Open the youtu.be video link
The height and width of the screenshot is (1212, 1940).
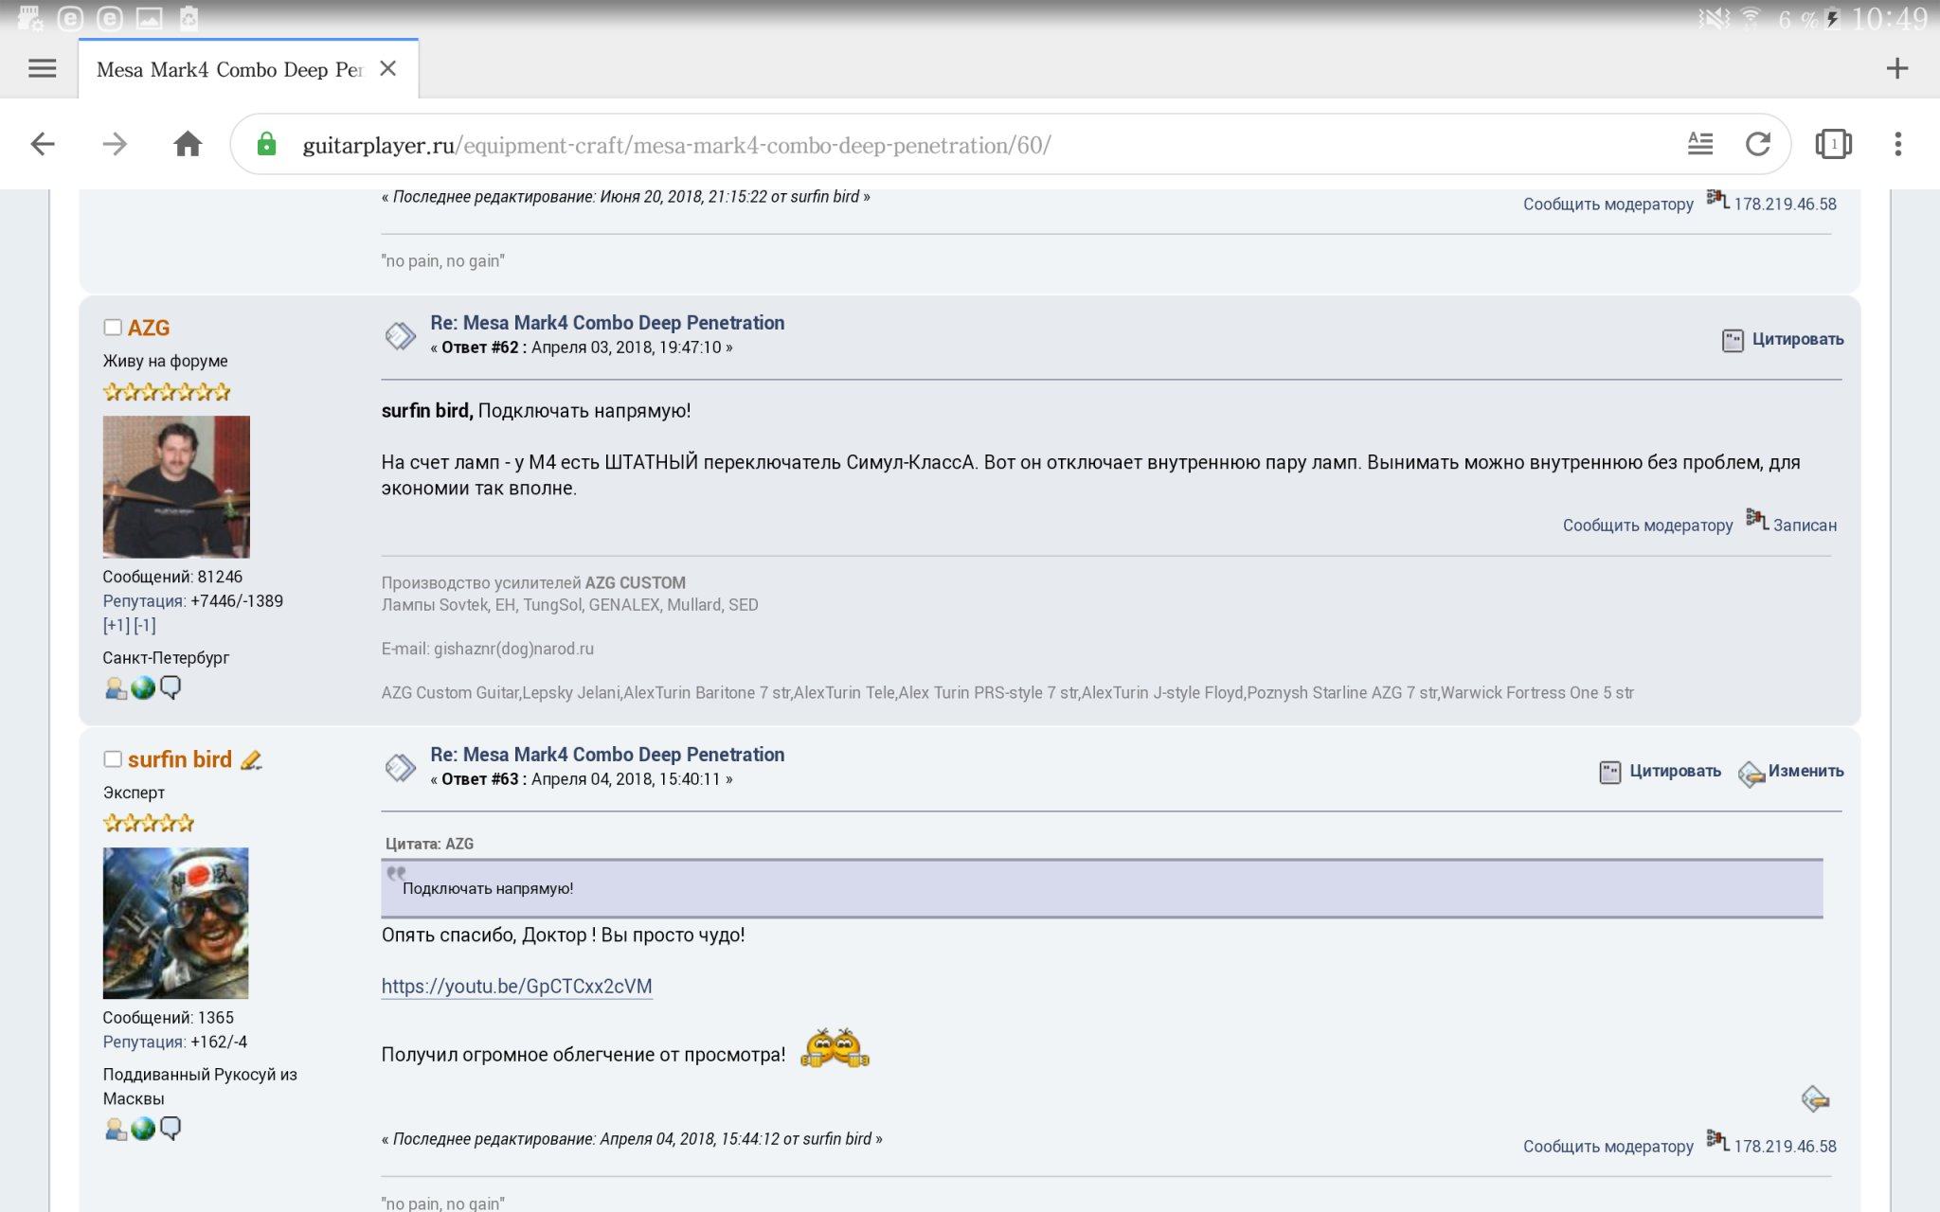click(516, 986)
